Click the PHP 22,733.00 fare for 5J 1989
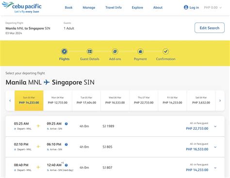The image size is (230, 178). coord(197,128)
